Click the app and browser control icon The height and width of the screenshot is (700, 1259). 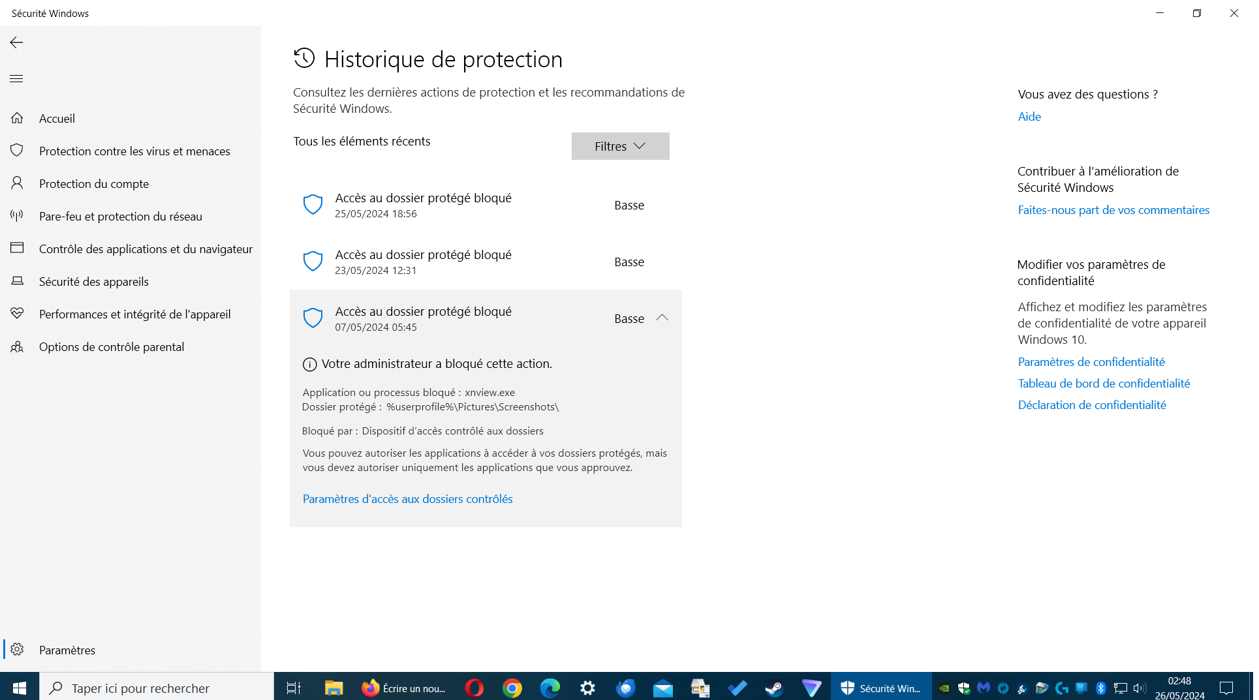click(x=17, y=249)
